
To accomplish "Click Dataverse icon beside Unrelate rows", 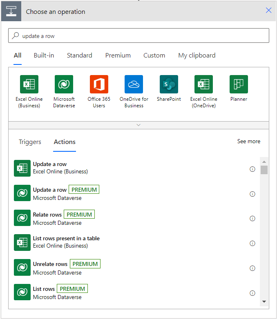I will (22, 268).
